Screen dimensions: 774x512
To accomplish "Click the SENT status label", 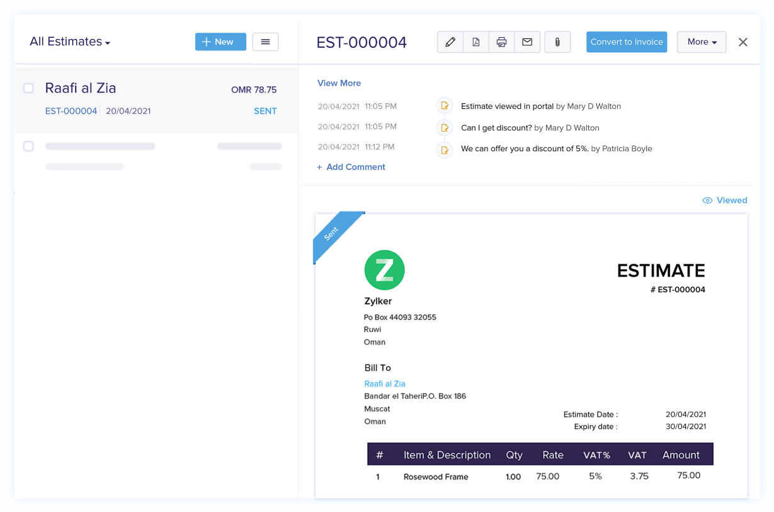I will (265, 111).
